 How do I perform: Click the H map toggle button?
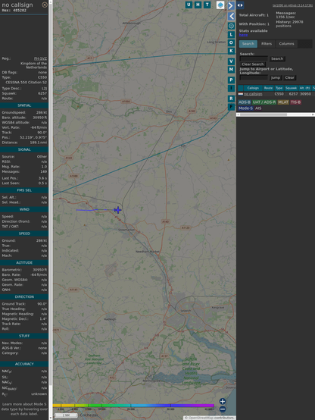coord(198,5)
